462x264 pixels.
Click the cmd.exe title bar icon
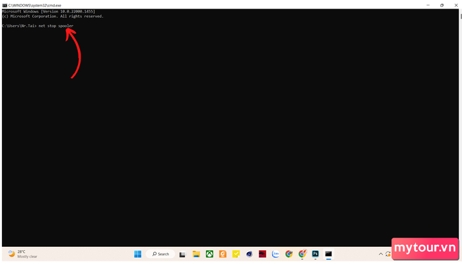coord(5,5)
